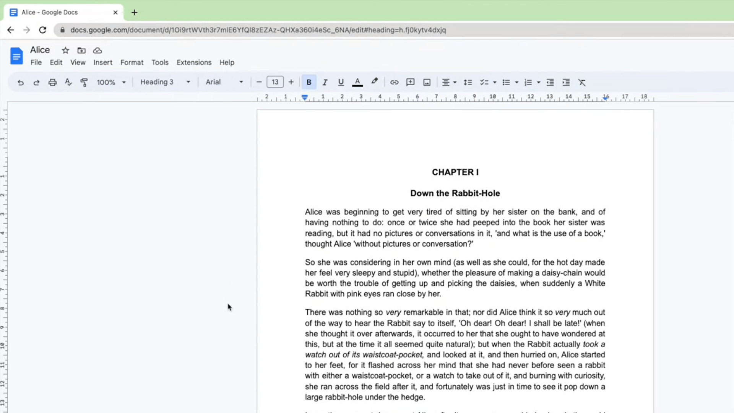
Task: Click the right indent marker on ruler
Action: 605,98
